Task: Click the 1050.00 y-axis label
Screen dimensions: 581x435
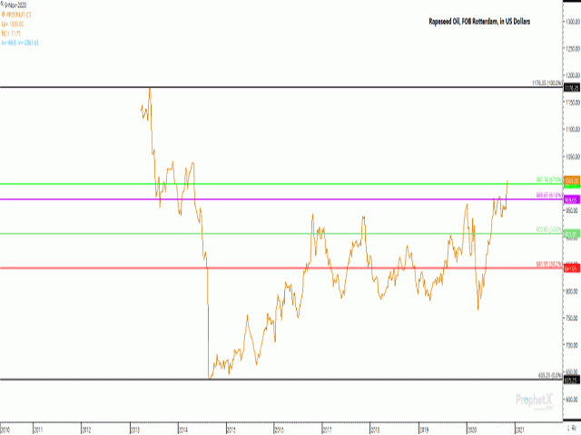Action: pos(573,157)
